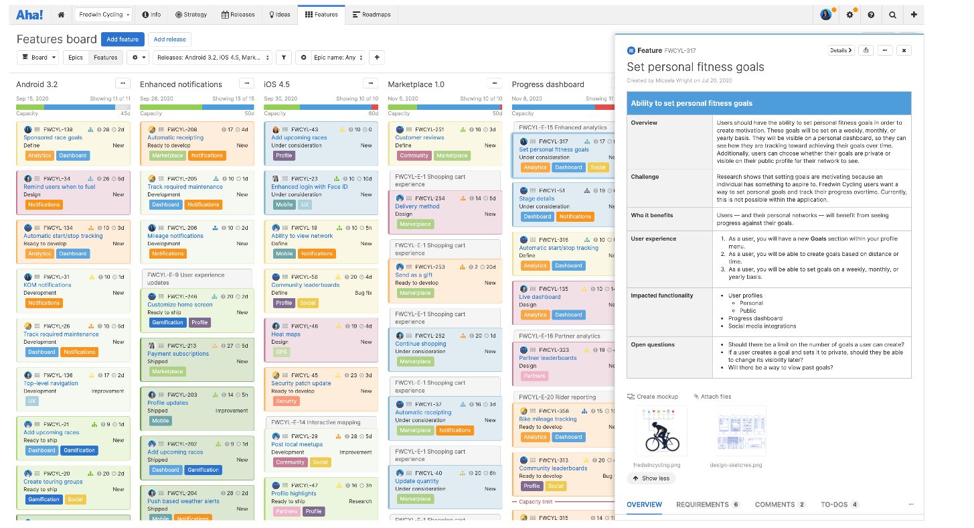Open the settings gear in top bar
Viewport: 974px width, 528px height.
point(850,14)
